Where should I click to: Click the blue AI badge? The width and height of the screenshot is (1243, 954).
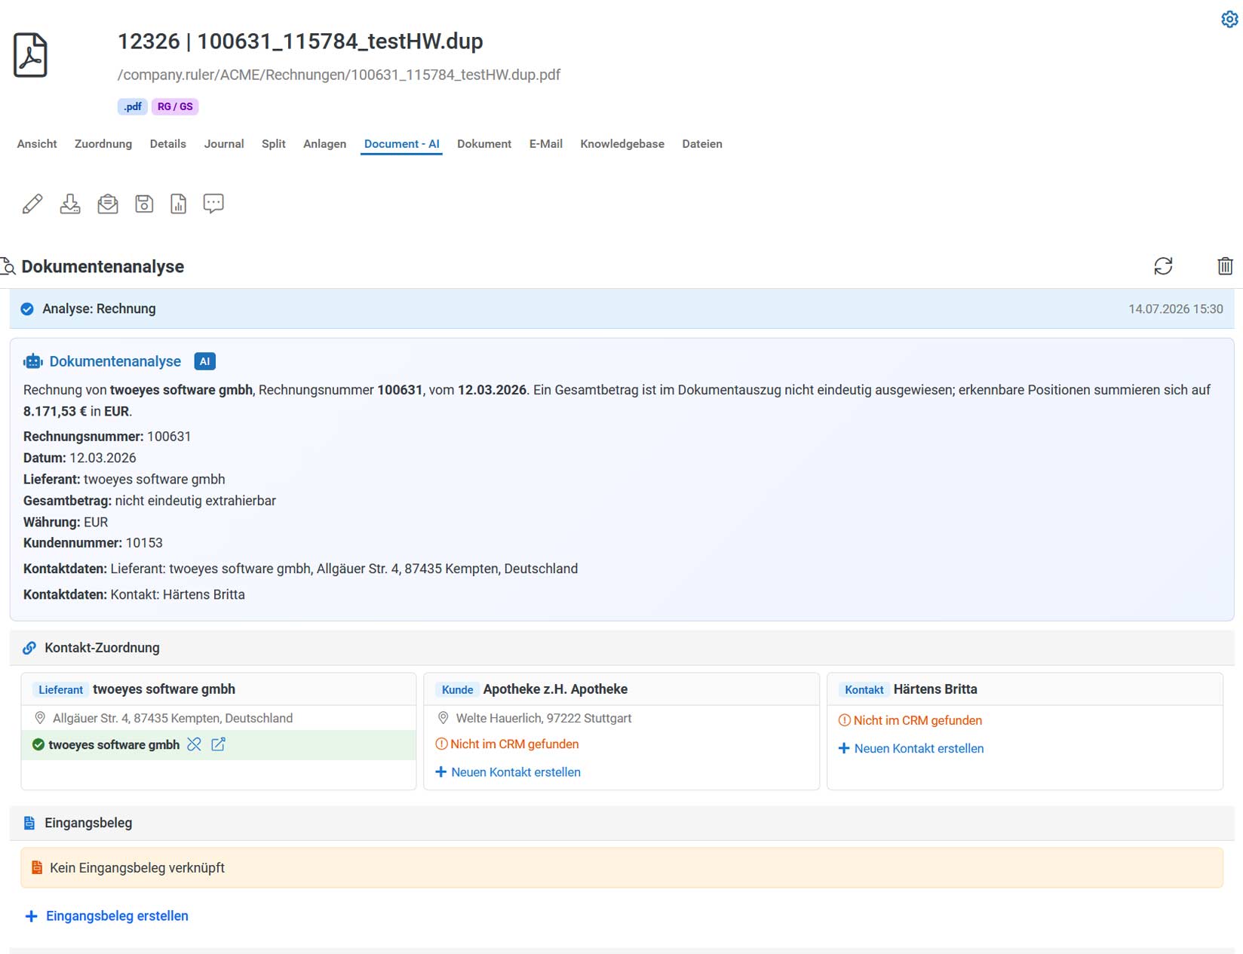pyautogui.click(x=204, y=361)
